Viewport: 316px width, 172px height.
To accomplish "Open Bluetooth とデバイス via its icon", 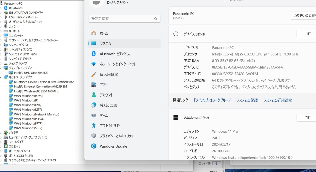I will click(94, 54).
